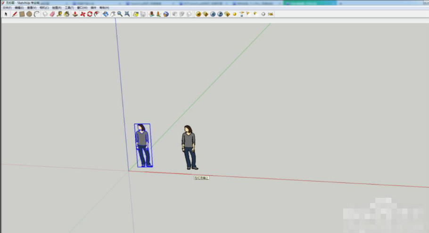The height and width of the screenshot is (233, 429).
Task: Activate the Zoom magnifier tool
Action: pos(120,14)
